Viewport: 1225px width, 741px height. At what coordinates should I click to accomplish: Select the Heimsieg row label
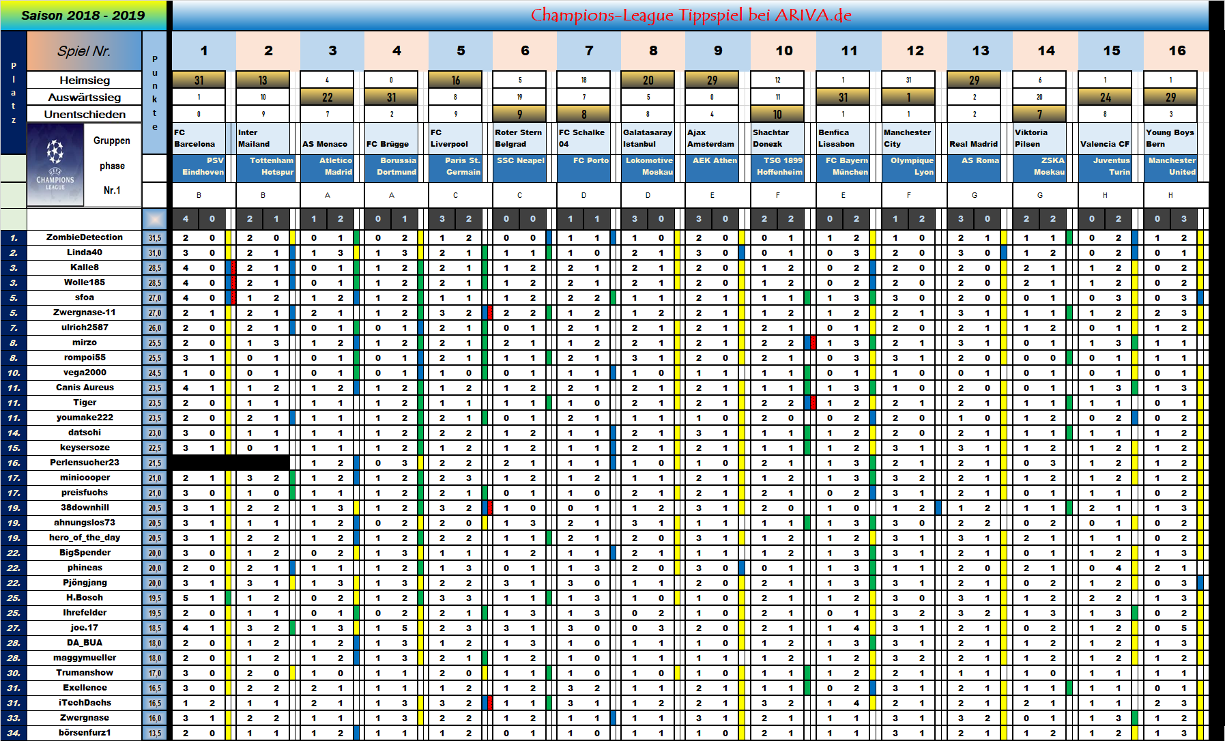84,80
